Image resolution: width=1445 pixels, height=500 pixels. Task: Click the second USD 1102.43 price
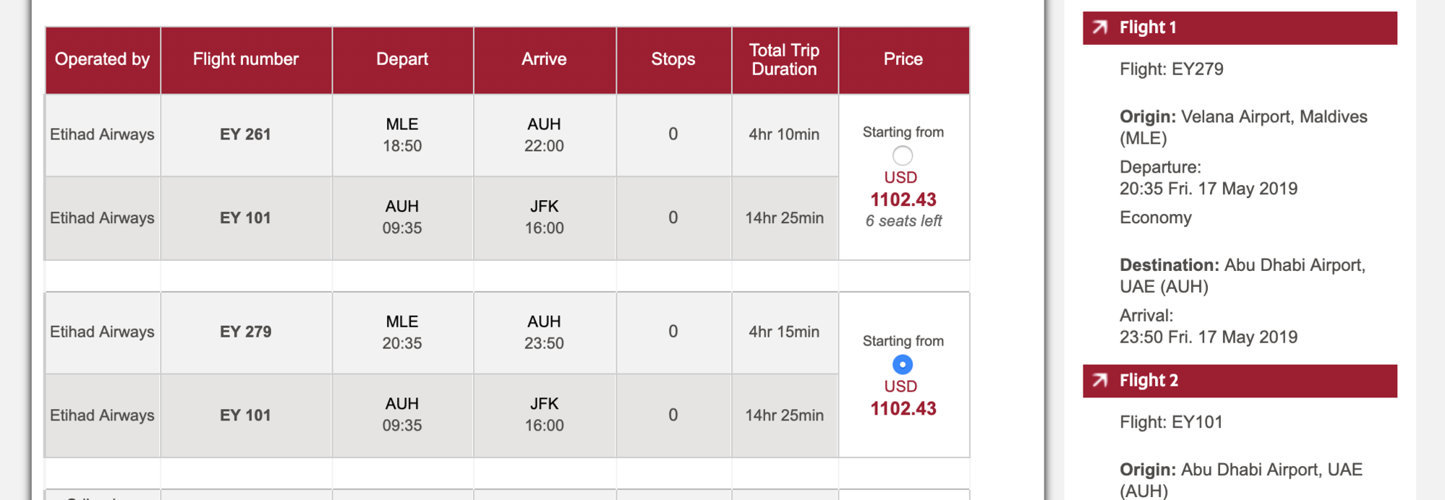[903, 398]
